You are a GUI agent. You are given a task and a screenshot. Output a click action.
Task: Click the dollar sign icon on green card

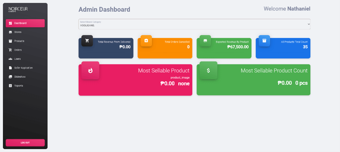208,70
